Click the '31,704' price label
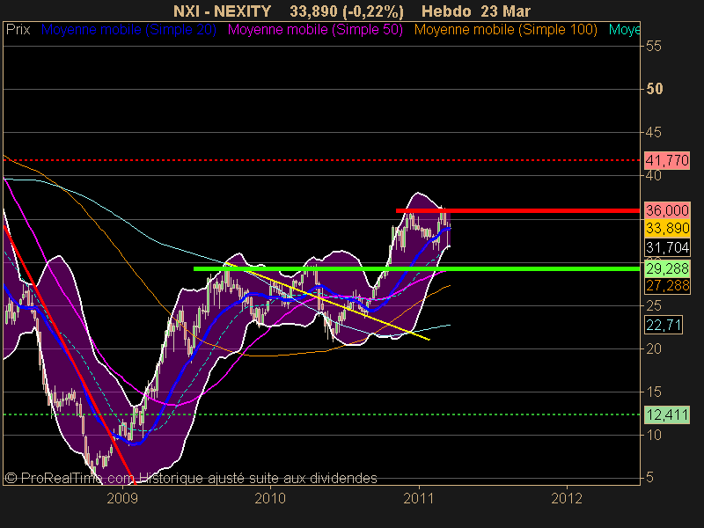Image resolution: width=704 pixels, height=528 pixels. pos(667,247)
